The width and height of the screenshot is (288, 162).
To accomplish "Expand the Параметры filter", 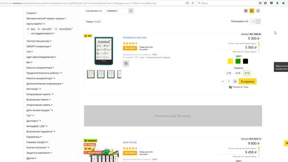I will [34, 137].
